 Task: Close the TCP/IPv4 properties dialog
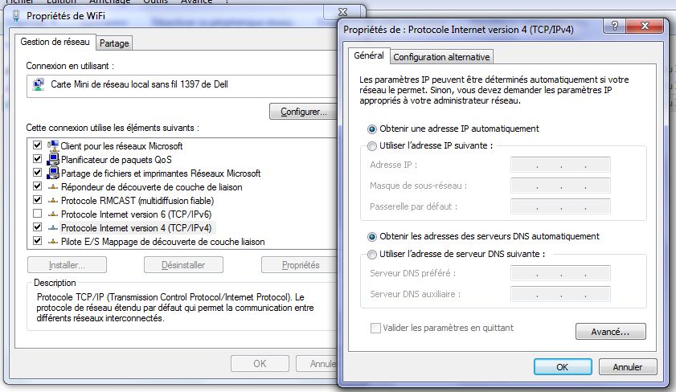point(645,26)
